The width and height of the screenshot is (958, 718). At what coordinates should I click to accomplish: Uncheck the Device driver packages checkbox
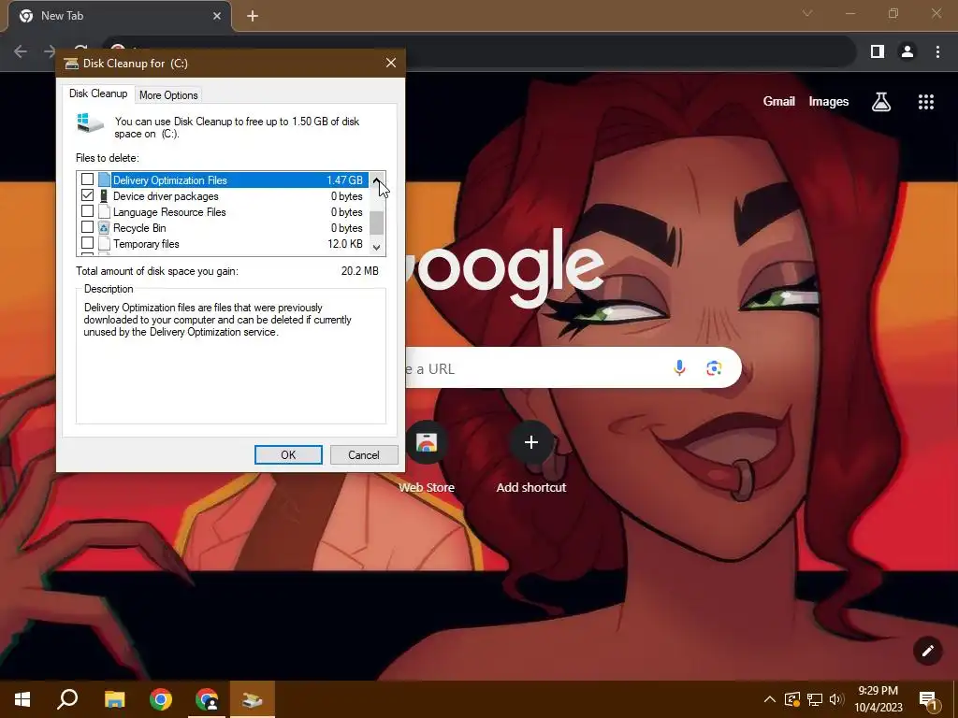point(87,195)
